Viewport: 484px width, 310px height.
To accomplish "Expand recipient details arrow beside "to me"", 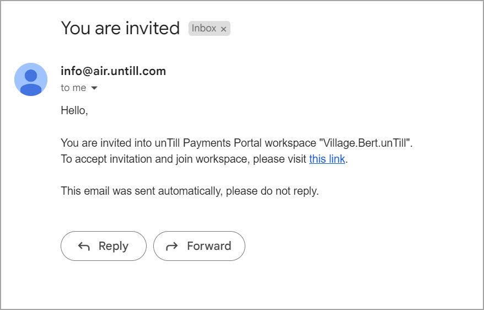I will [x=94, y=88].
